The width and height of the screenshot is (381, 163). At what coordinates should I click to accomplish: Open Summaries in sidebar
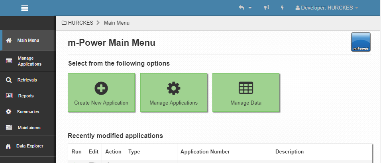pyautogui.click(x=28, y=112)
